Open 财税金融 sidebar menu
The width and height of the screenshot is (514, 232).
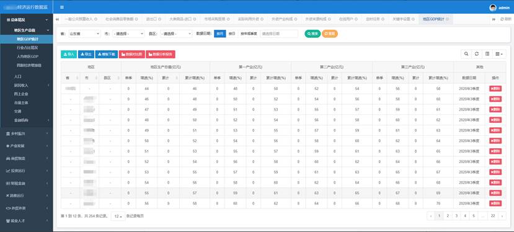pos(26,183)
